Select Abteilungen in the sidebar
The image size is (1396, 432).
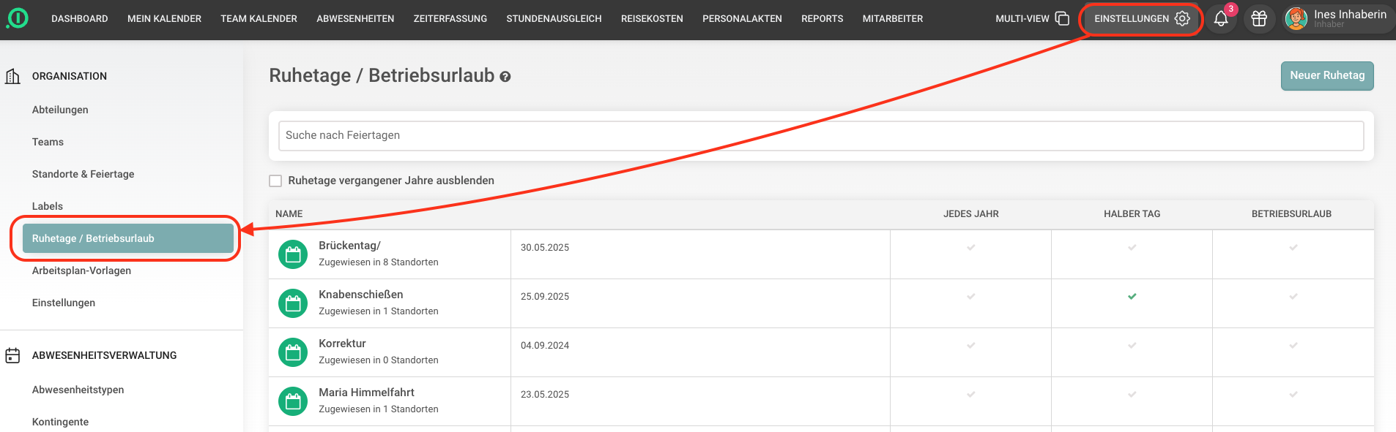[x=60, y=110]
